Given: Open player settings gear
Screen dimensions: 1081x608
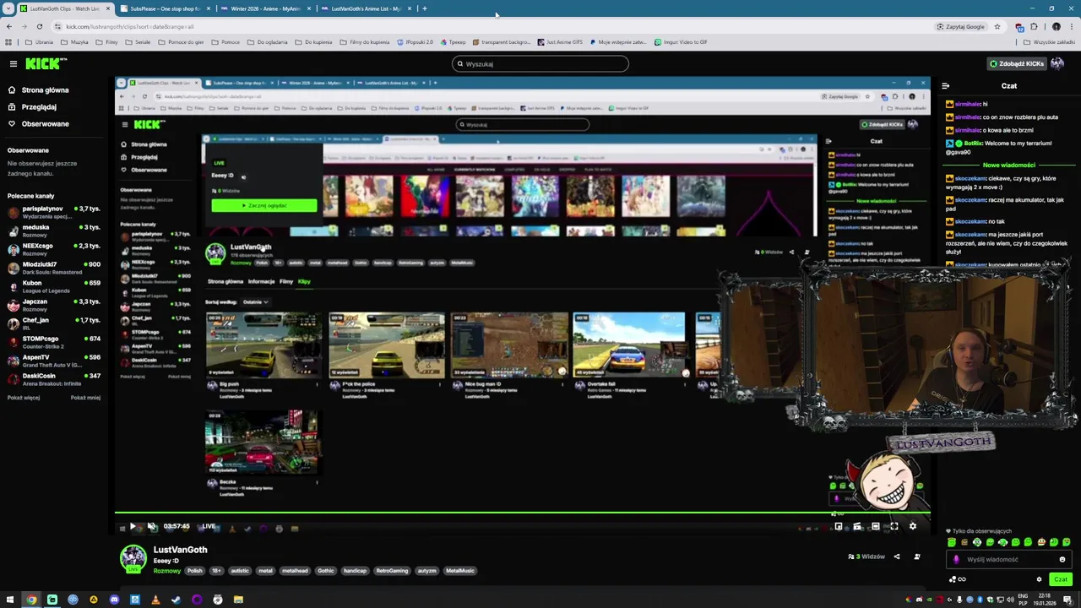Looking at the screenshot, I should pyautogui.click(x=912, y=527).
